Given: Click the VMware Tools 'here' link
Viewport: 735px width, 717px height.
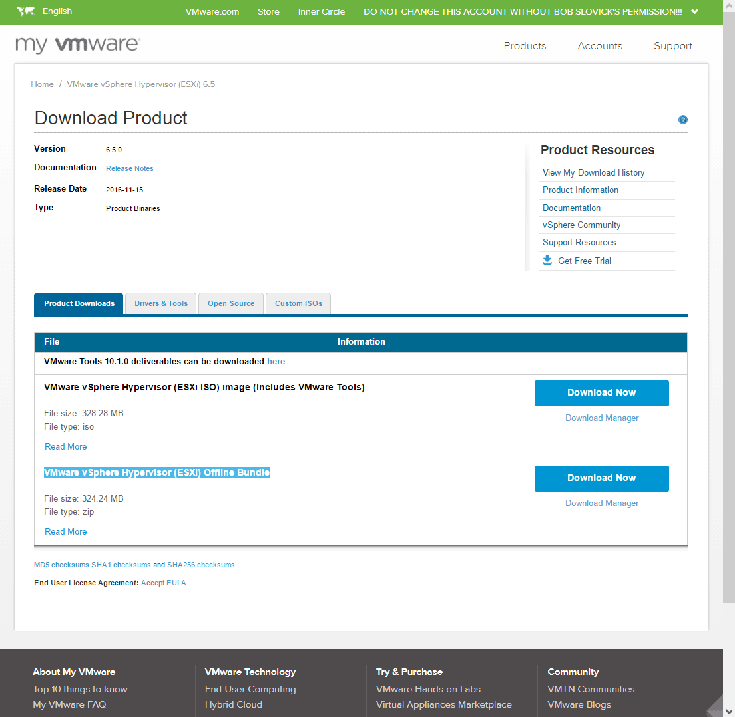Looking at the screenshot, I should click(x=276, y=362).
